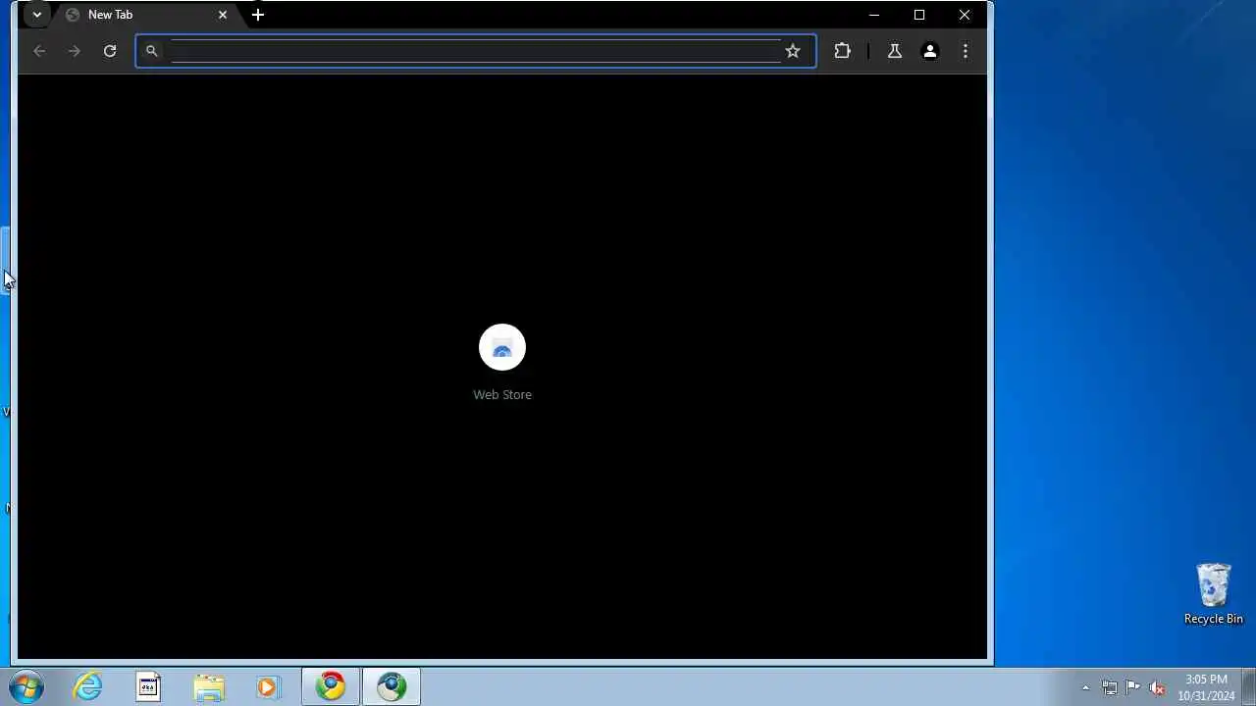Click the search magnifier icon in the address bar
Image resolution: width=1256 pixels, height=706 pixels.
(x=151, y=51)
